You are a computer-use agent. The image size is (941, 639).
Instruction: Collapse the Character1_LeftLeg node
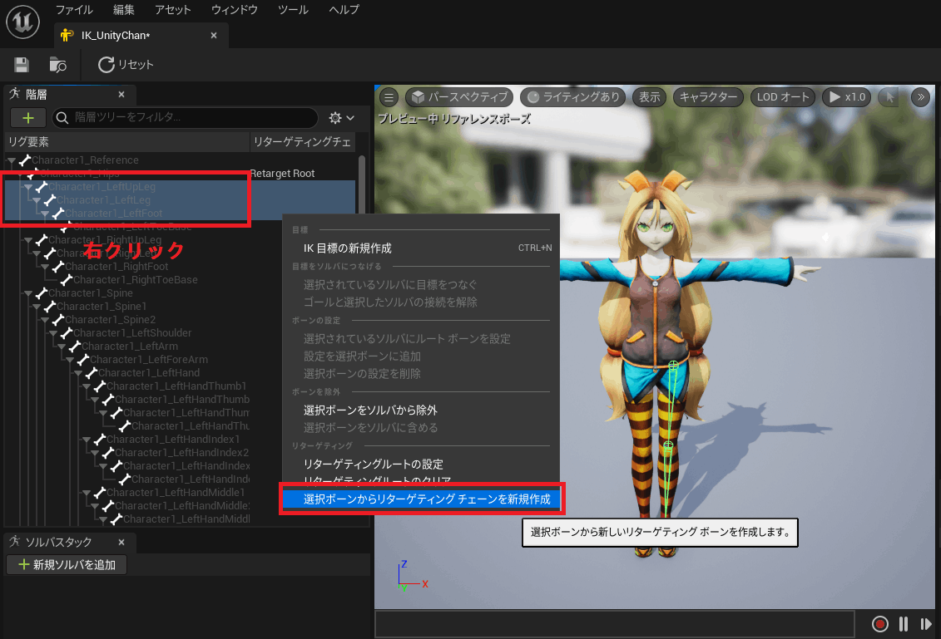(x=37, y=200)
